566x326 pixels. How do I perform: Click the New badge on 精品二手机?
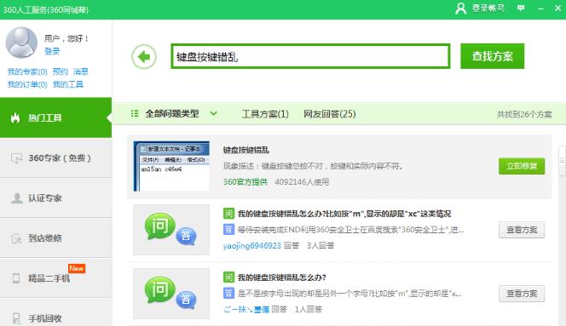pos(77,268)
